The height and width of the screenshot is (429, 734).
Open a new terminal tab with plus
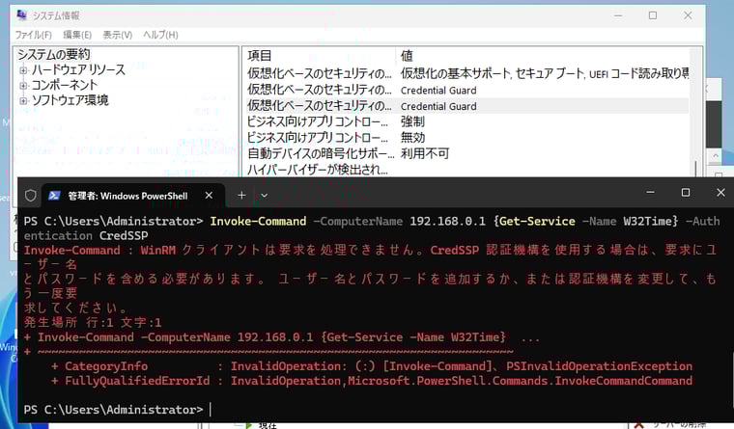(241, 196)
